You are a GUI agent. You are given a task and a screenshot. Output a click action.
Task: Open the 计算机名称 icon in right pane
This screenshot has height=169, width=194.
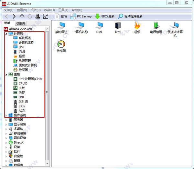pyautogui.click(x=81, y=28)
